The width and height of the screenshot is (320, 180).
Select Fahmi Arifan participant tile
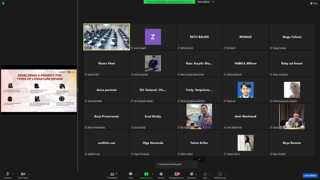(x=199, y=143)
